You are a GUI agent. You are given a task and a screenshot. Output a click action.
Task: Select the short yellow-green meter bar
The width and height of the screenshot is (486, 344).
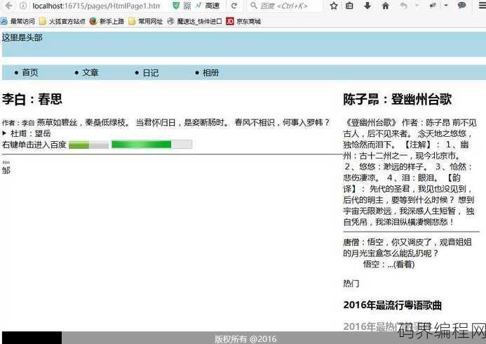pos(89,145)
